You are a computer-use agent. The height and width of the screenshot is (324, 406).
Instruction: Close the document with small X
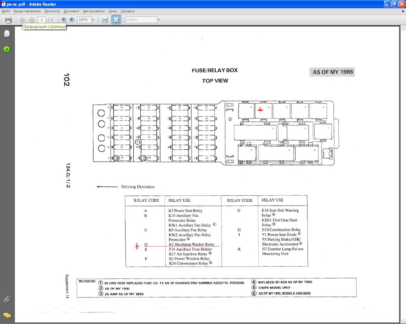click(x=403, y=11)
